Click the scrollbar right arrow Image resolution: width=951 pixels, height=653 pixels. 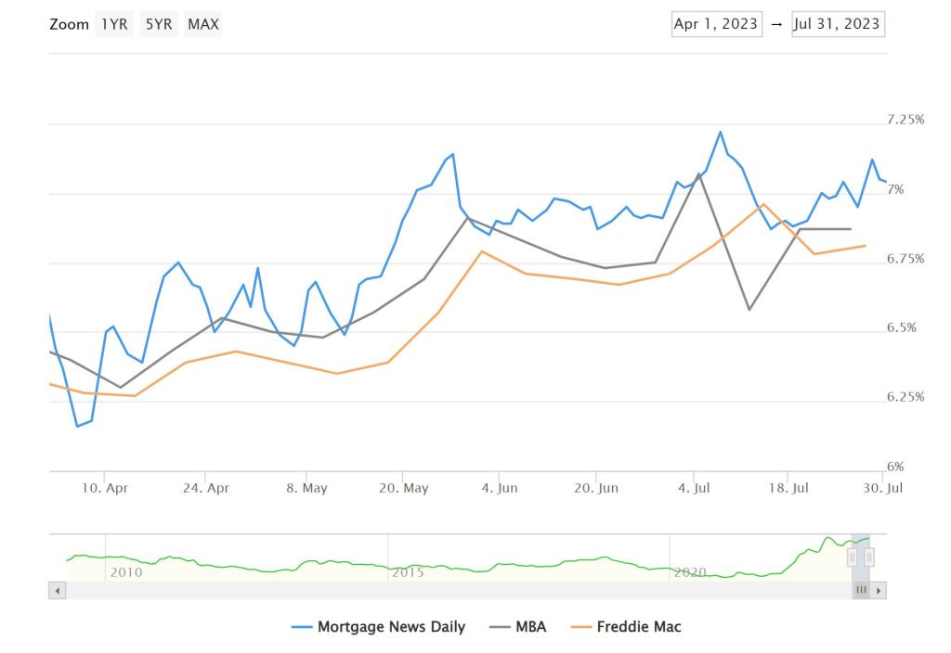[x=879, y=590]
